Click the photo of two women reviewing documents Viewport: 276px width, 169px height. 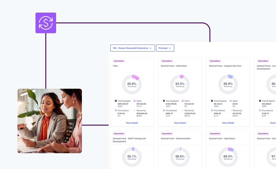[x=50, y=121]
